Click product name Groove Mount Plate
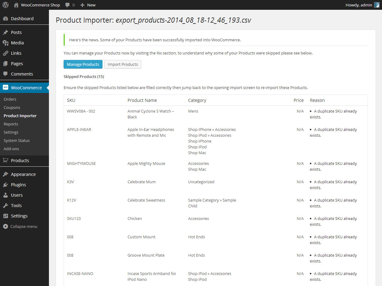382x286 pixels. pos(146,255)
